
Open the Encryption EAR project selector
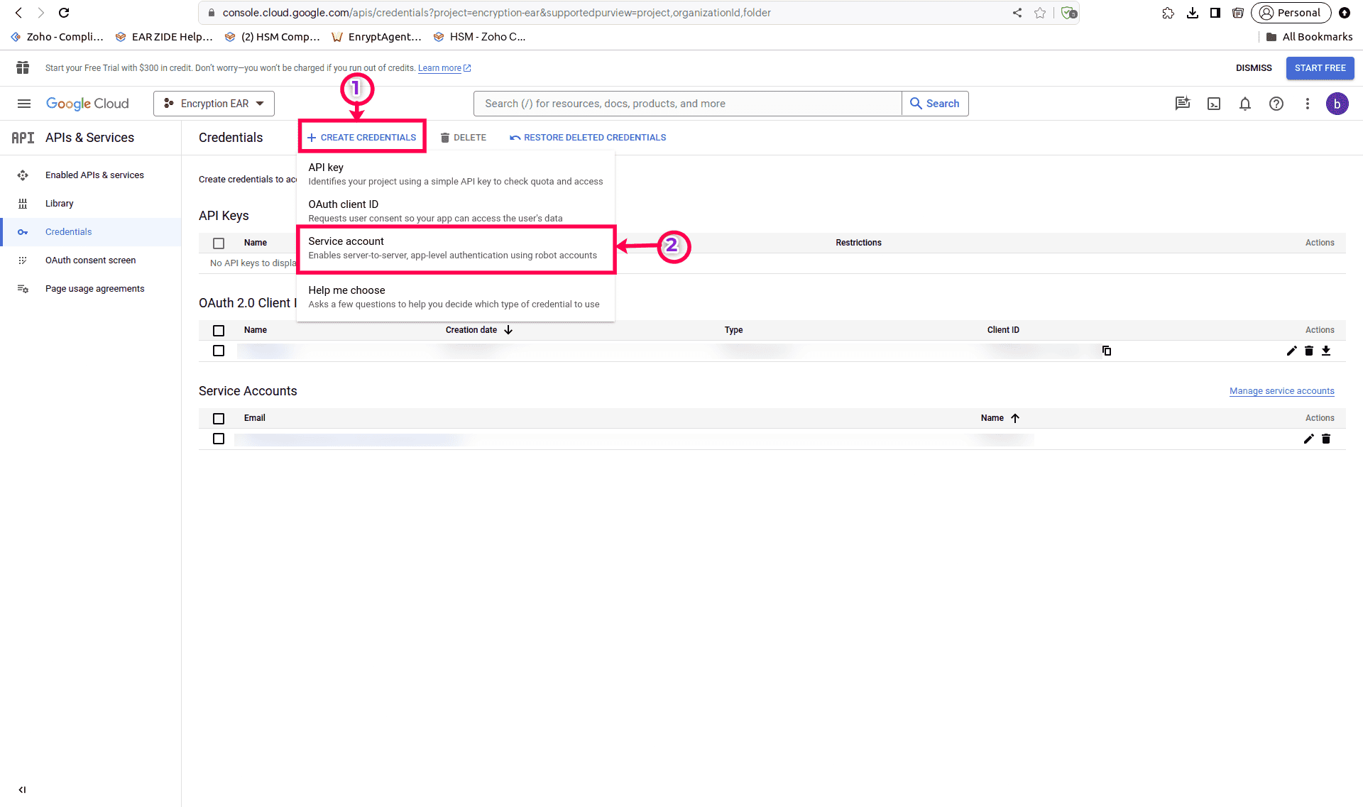click(214, 104)
